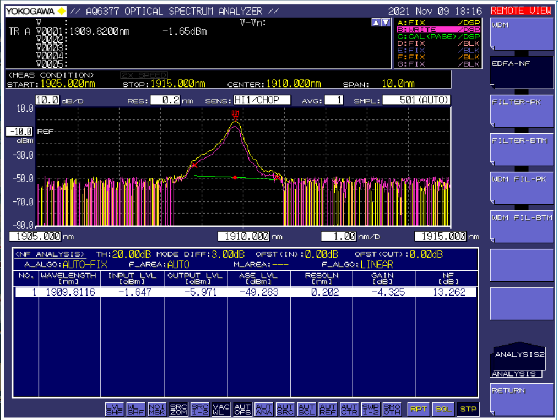Click the SMO OTH smoothing icon
558x420 pixels.
(x=392, y=409)
